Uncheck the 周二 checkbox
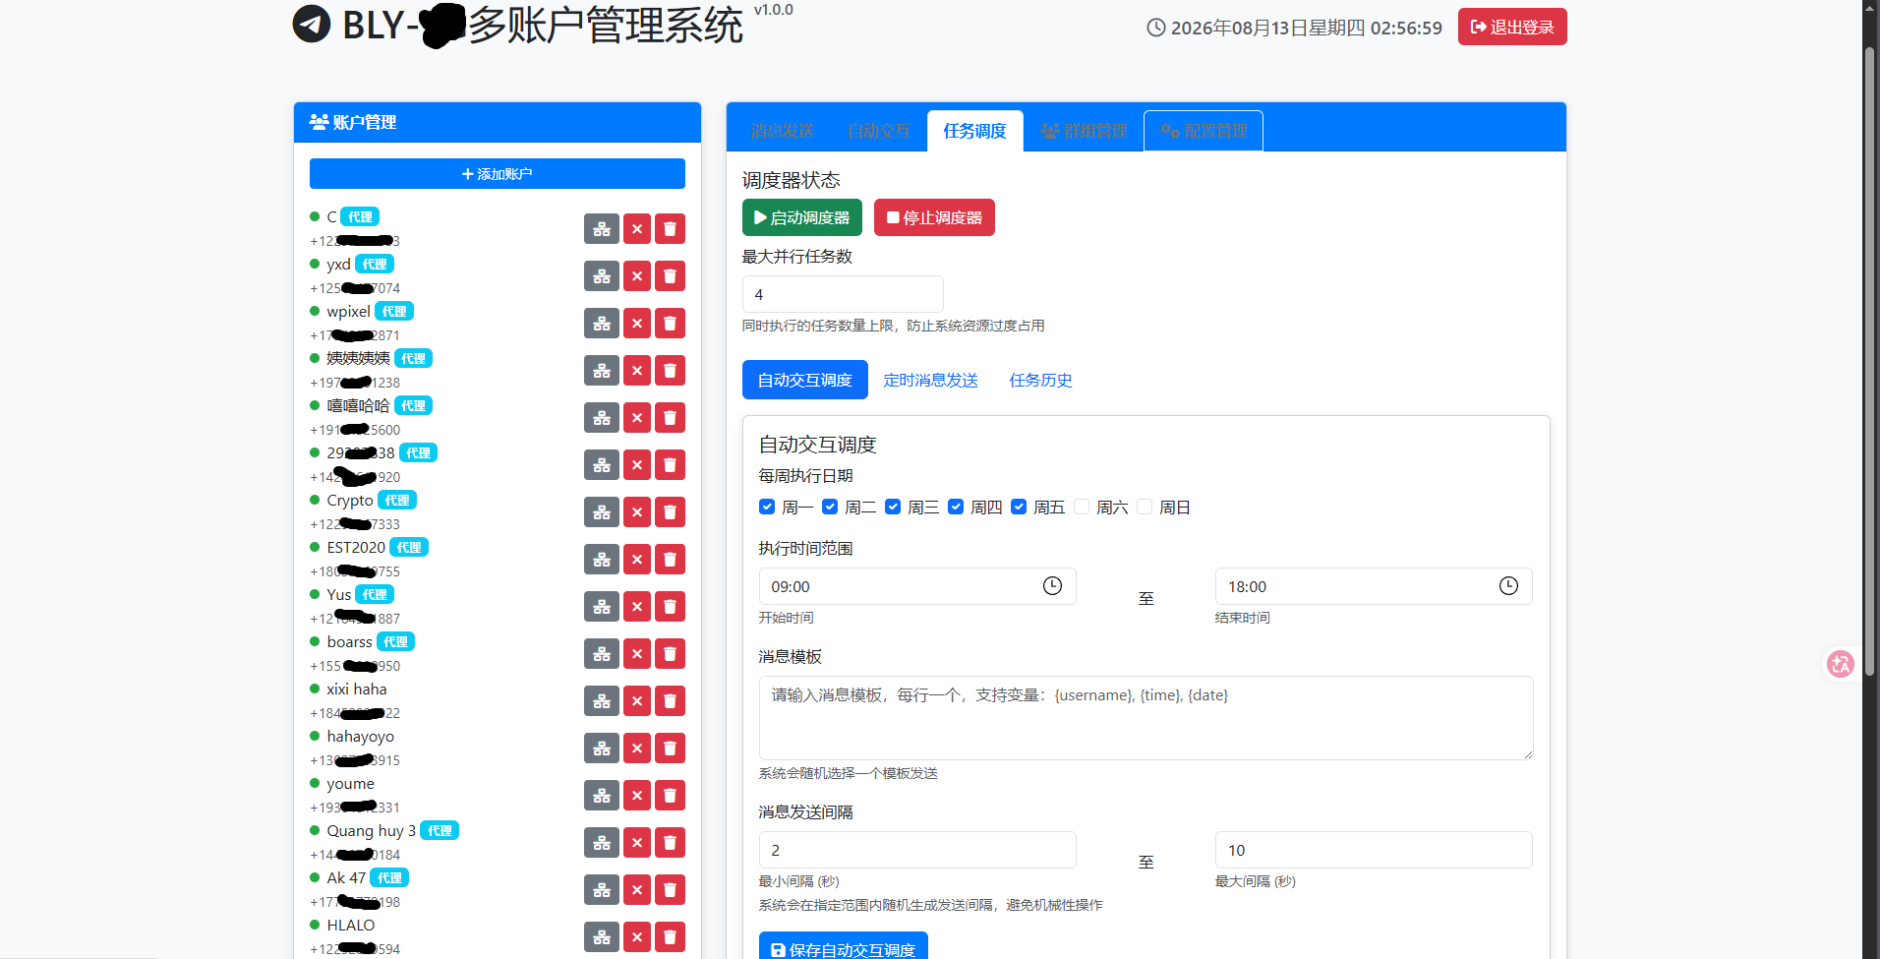Viewport: 1880px width, 959px height. (x=830, y=507)
